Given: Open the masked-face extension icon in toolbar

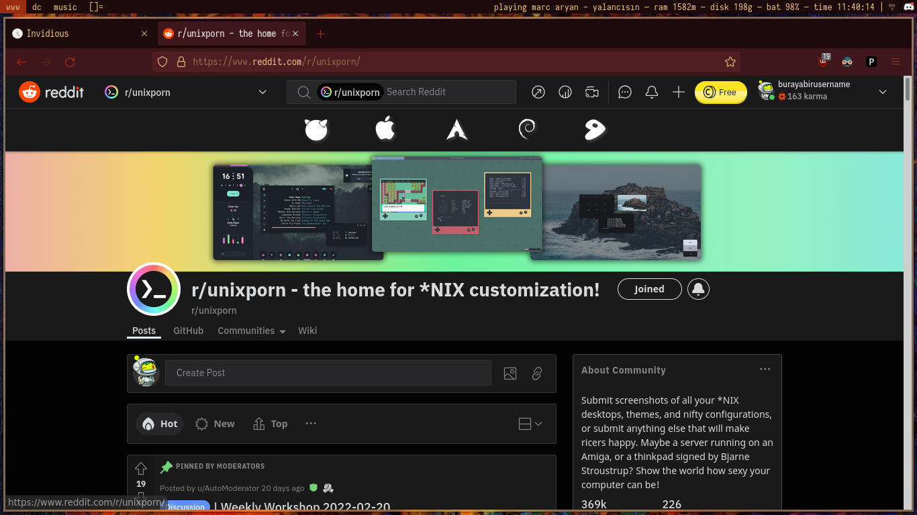Looking at the screenshot, I should 847,62.
